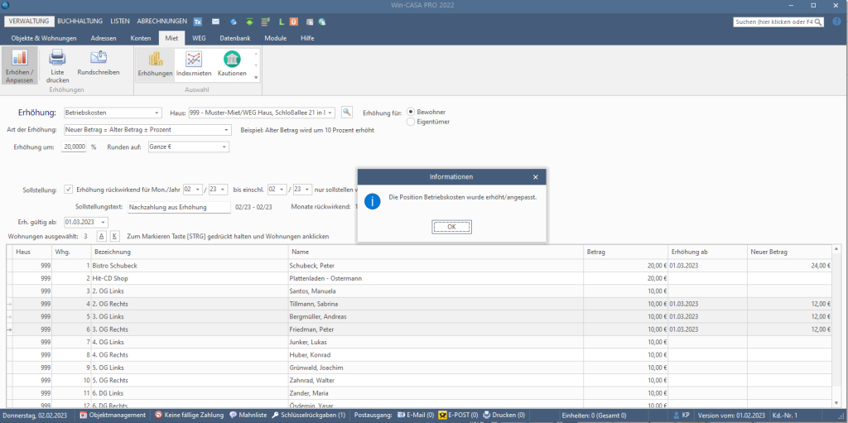This screenshot has height=423, width=848.
Task: Click the A select-all button
Action: [x=101, y=237]
